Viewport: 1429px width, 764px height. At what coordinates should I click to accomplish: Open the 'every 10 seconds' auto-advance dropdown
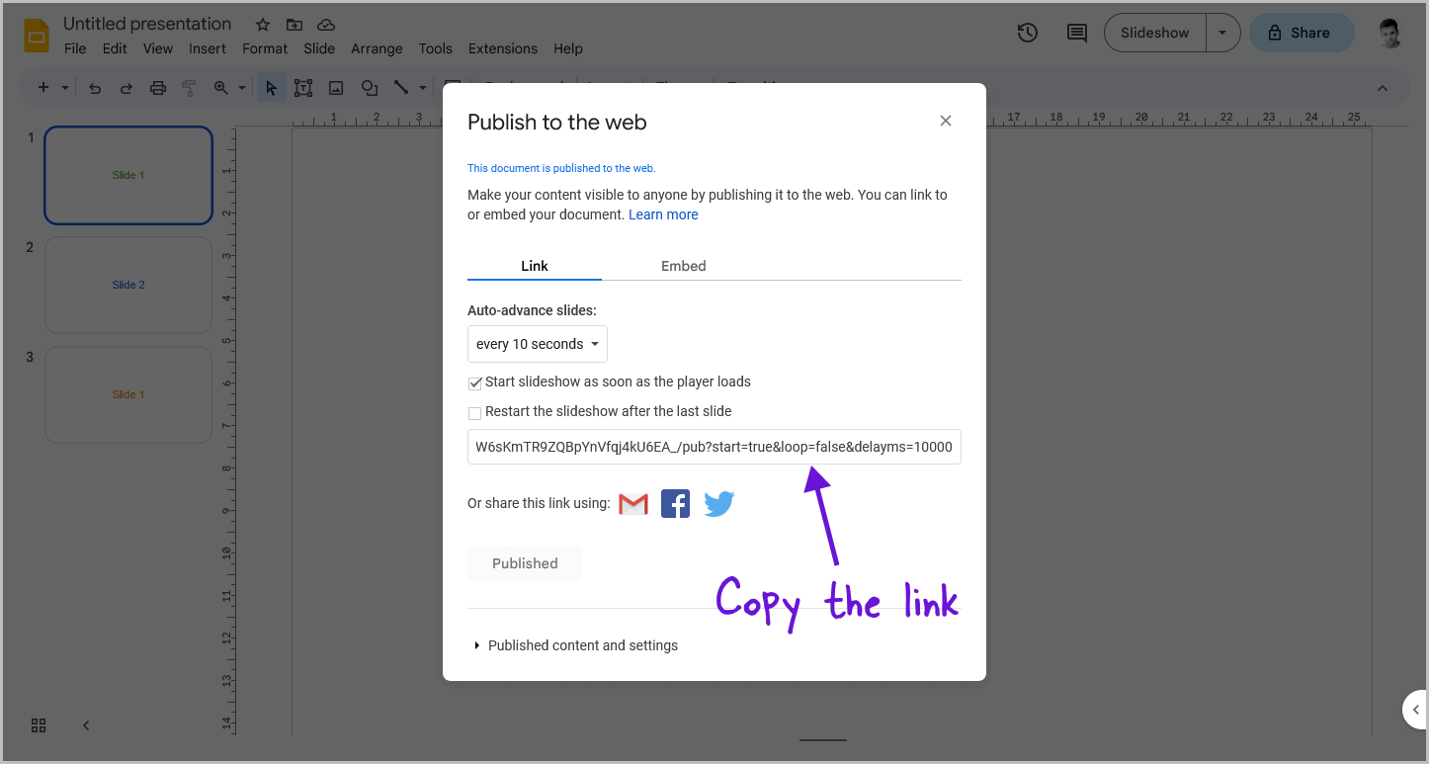tap(537, 344)
